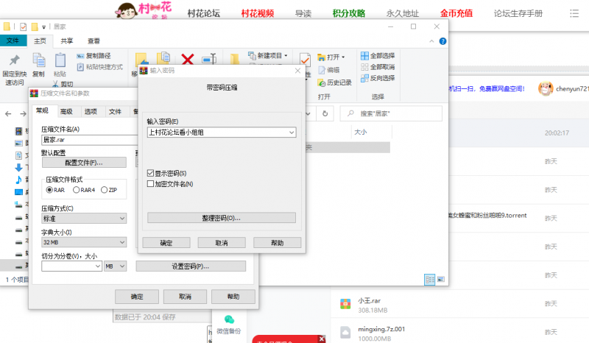Switch to large icons view in status bar
Viewport: 589px width, 343px height.
point(440,280)
